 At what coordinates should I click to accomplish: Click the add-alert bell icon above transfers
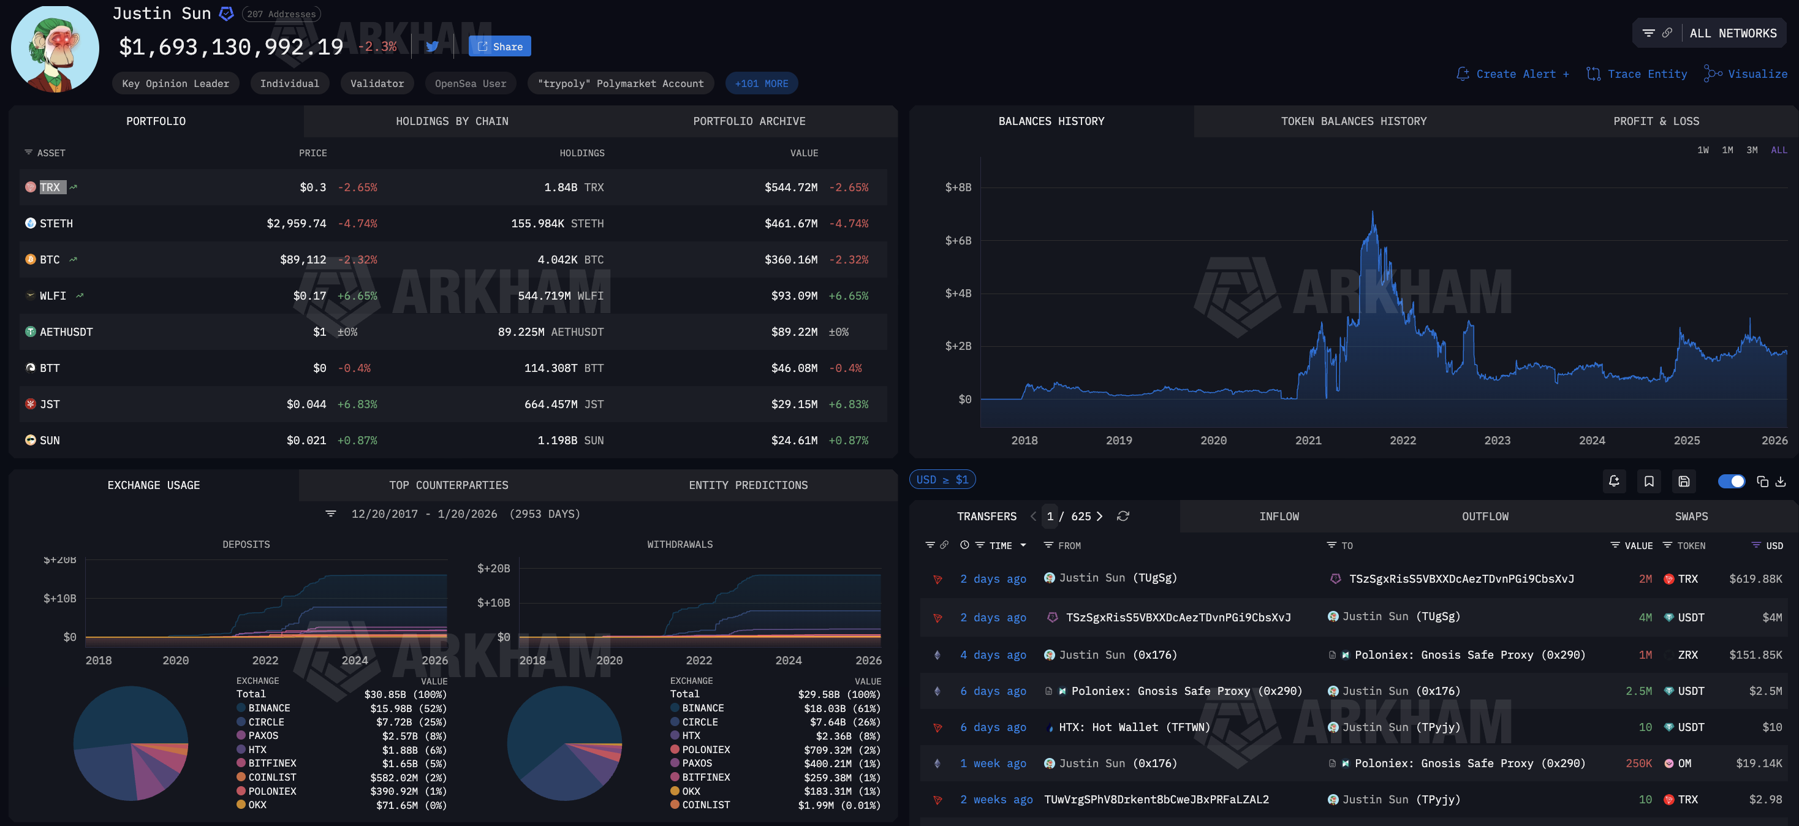click(x=1614, y=481)
